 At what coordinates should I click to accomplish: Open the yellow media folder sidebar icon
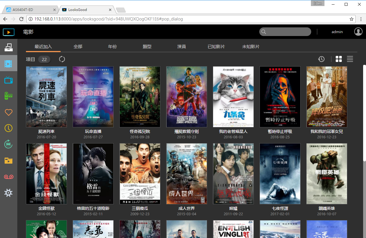pyautogui.click(x=9, y=160)
